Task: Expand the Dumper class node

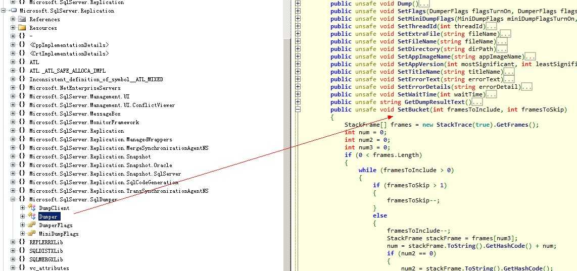Action: (x=23, y=216)
